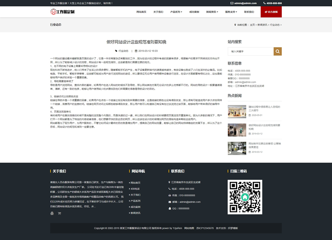Open 成功案例 in the top navigation

pos(194,12)
